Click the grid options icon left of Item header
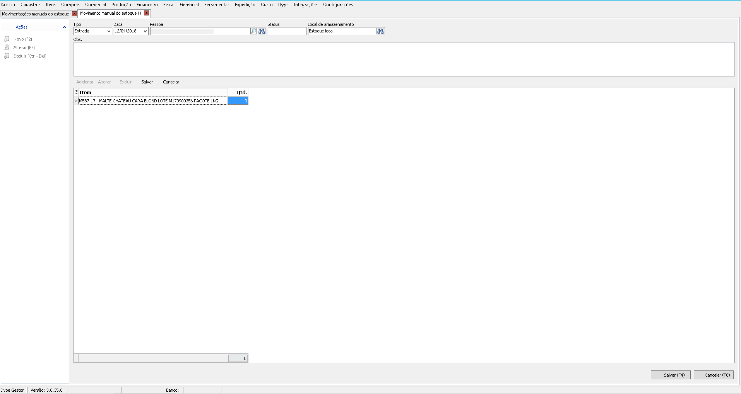741x394 pixels. [x=76, y=92]
